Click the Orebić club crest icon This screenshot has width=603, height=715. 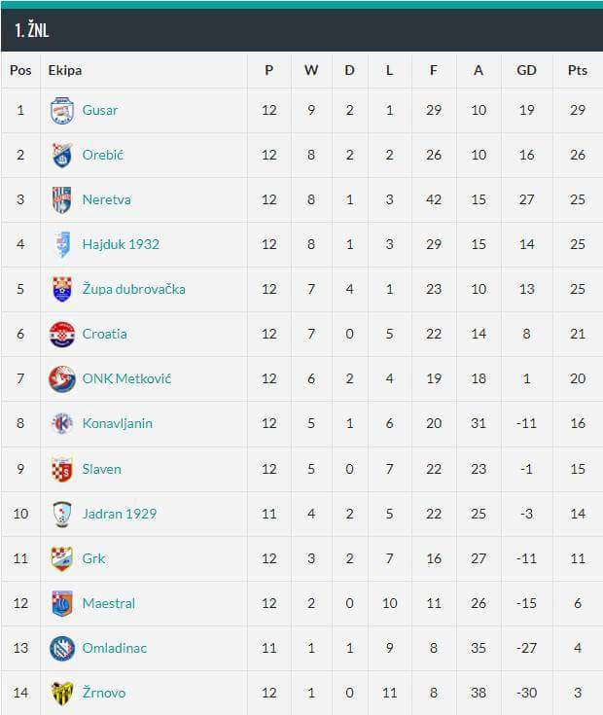[62, 156]
